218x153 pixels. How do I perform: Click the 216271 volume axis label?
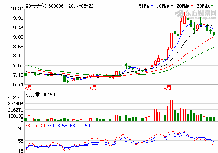click(x=16, y=110)
